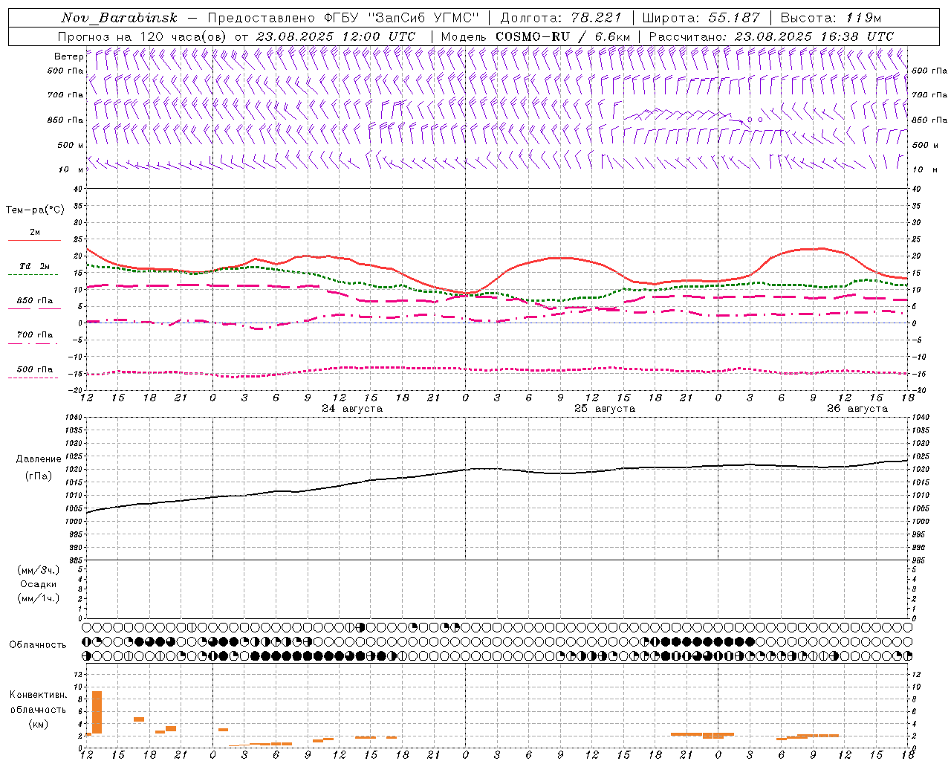Select the 'Долгота: 78.221' longitude field
951x761 pixels.
tap(561, 18)
